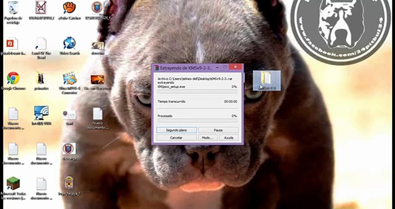Select Nuevo documento left of the descarga image
The image size is (395, 209).
coord(41,149)
